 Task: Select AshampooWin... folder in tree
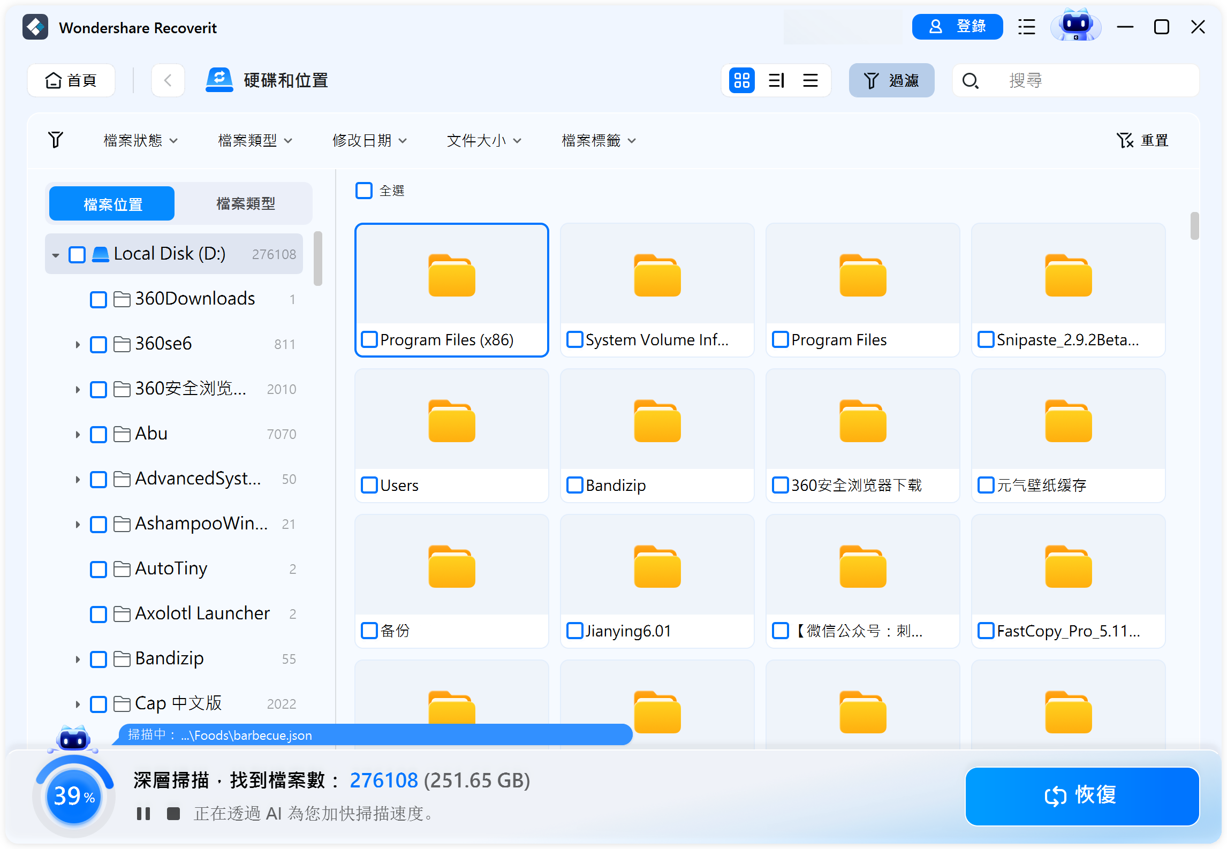pyautogui.click(x=201, y=524)
